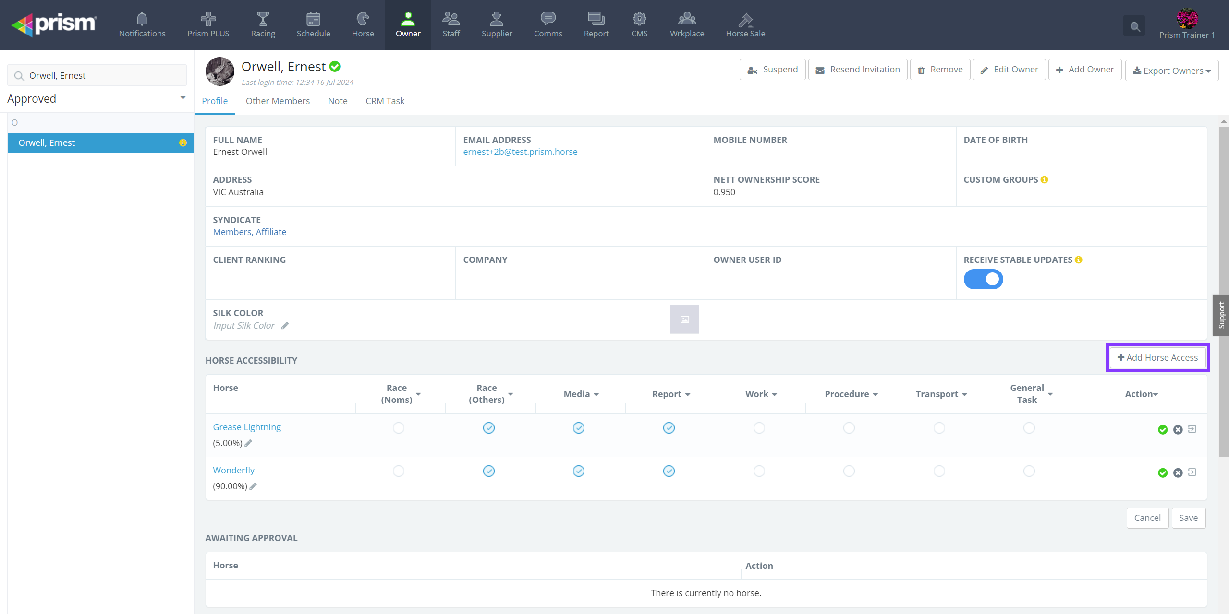Image resolution: width=1229 pixels, height=614 pixels.
Task: Click the top bar search magnifier icon
Action: click(x=1134, y=26)
